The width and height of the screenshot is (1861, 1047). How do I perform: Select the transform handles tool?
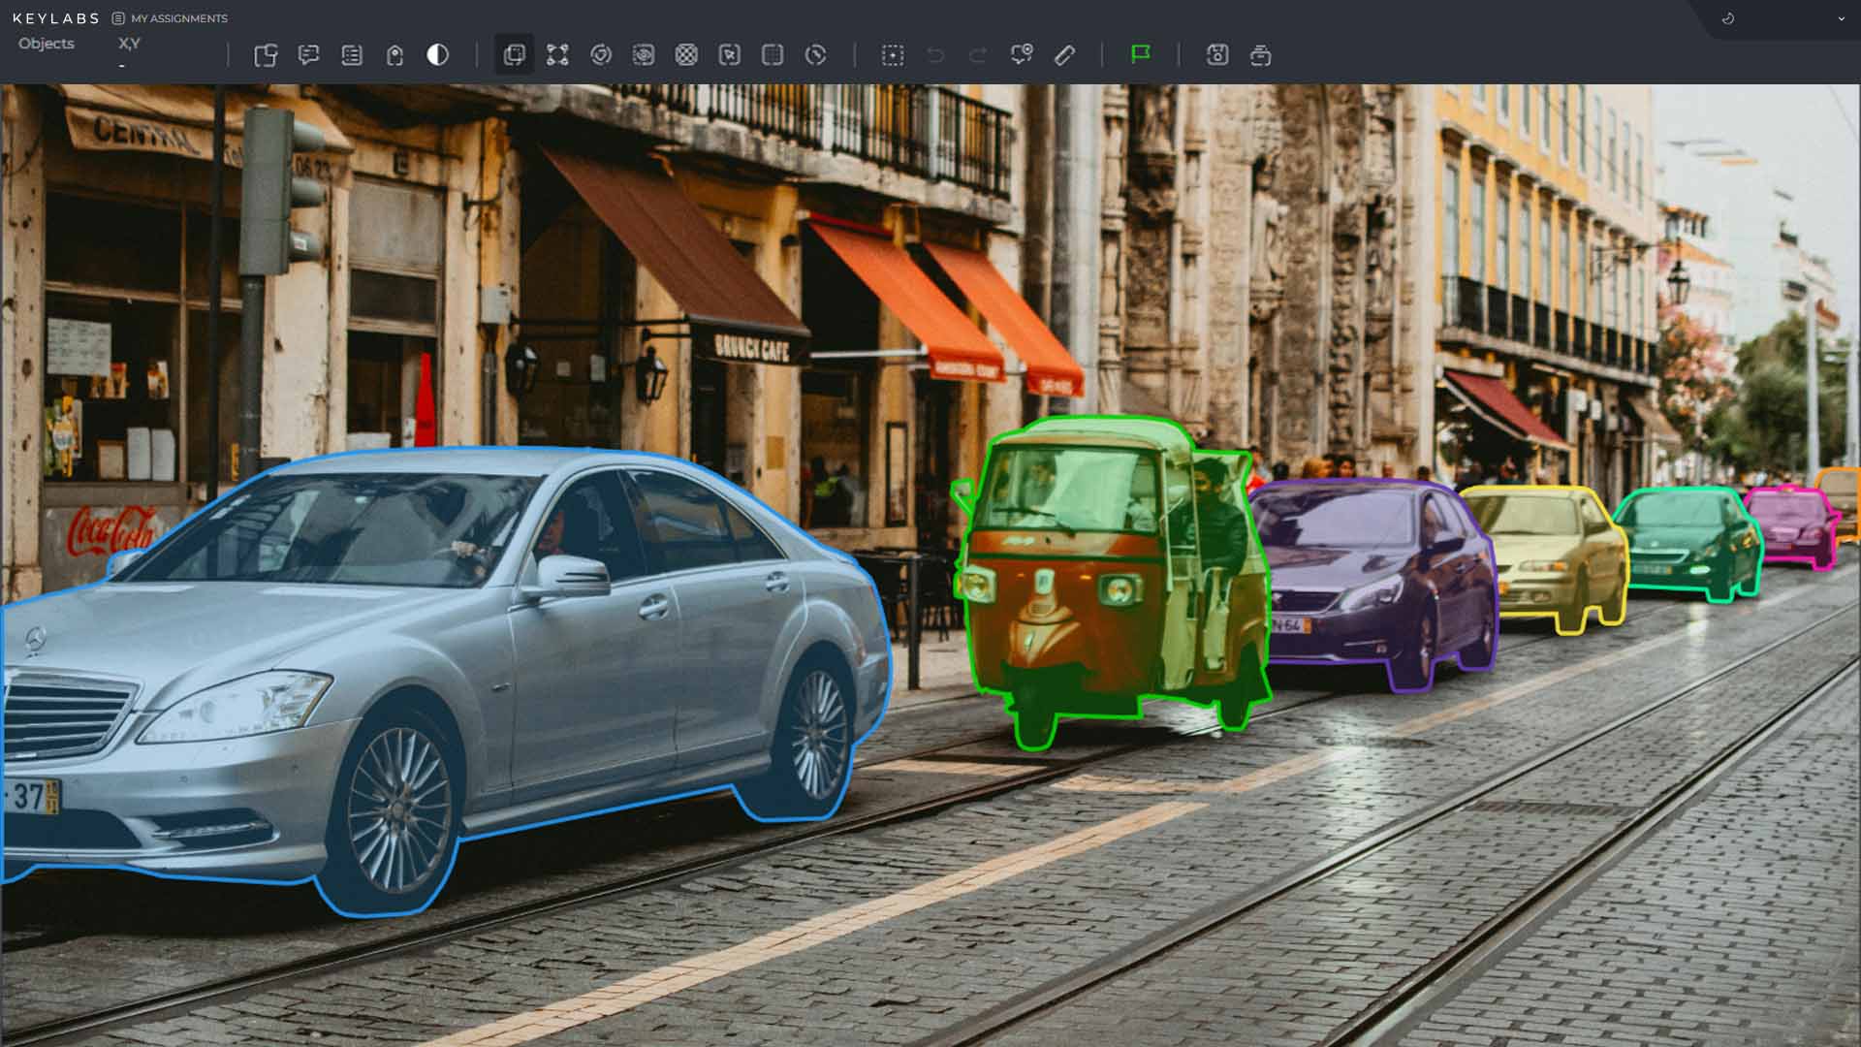tap(558, 55)
